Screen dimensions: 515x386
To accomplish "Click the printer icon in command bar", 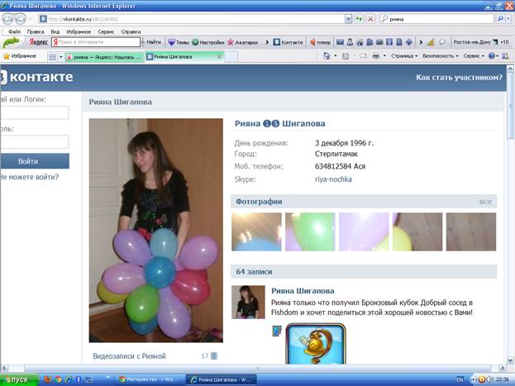I will [x=376, y=56].
